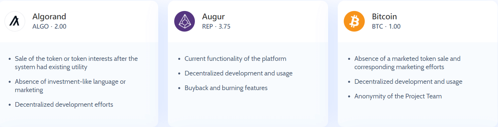
Task: Click 'Sale of the token or token interests' bullet
Action: click(x=76, y=63)
